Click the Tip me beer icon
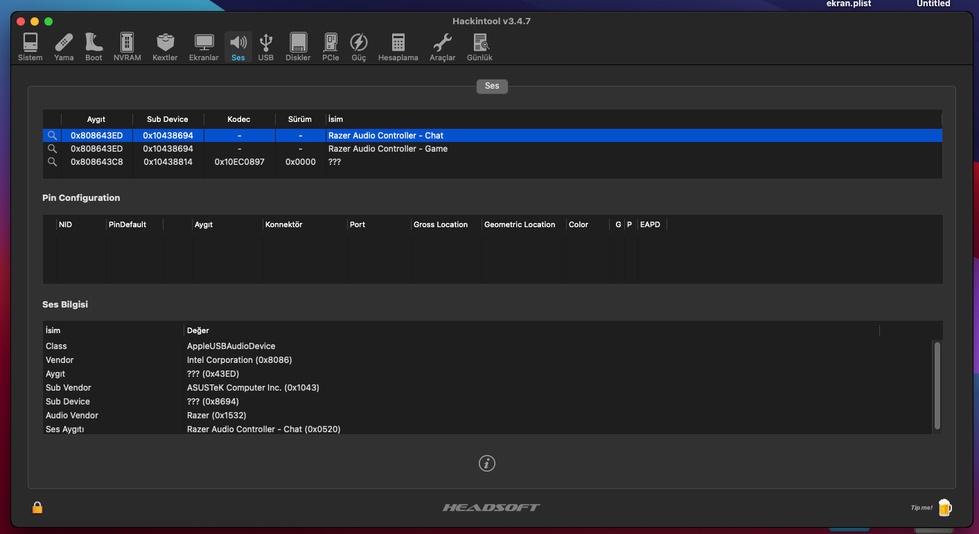The image size is (979, 534). pyautogui.click(x=944, y=508)
